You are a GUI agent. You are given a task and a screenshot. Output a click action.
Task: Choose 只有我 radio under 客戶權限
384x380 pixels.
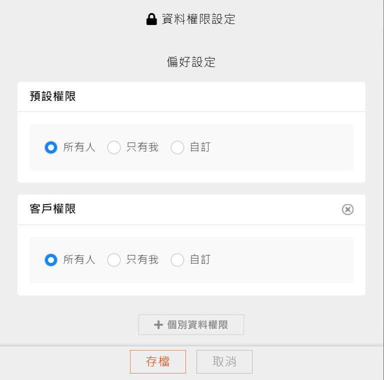tap(114, 260)
